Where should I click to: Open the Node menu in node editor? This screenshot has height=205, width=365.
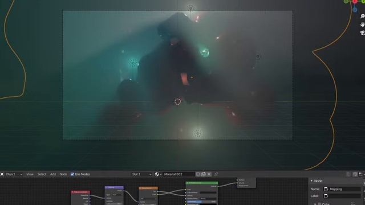pos(63,174)
